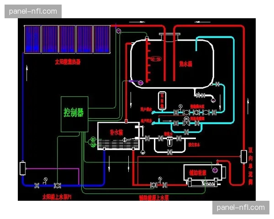This screenshot has height=219, width=274.
Task: Click the temperature sensor near collector outlet
Action: coord(119,30)
